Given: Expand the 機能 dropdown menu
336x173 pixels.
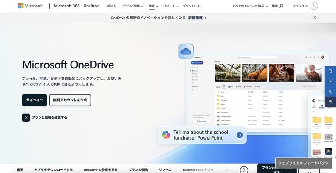Looking at the screenshot, I should click(x=153, y=6).
